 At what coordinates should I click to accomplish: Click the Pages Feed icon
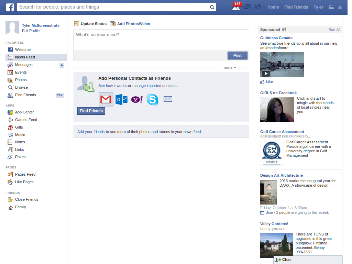[x=10, y=174]
